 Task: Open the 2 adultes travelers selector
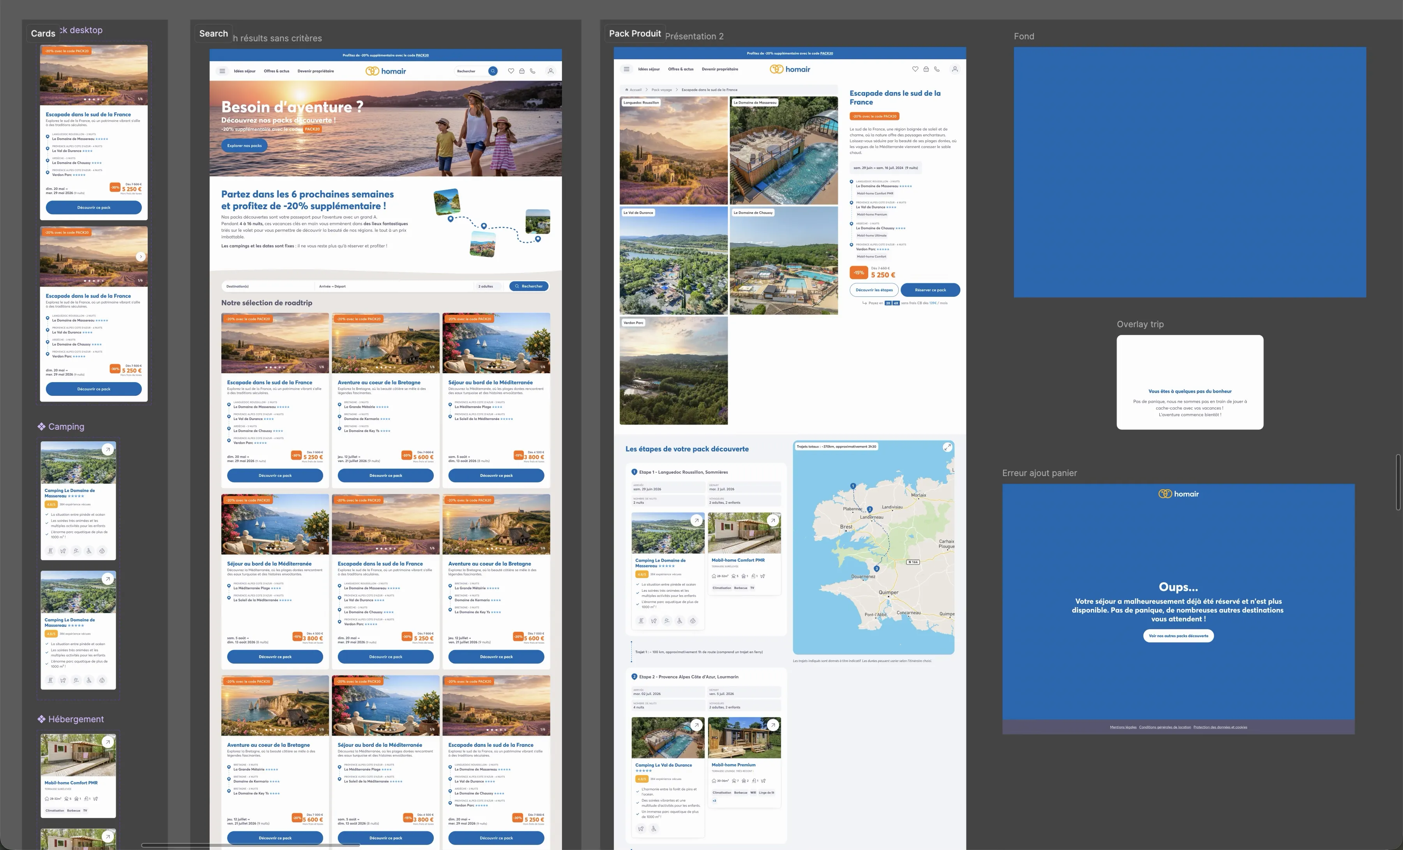pyautogui.click(x=489, y=286)
